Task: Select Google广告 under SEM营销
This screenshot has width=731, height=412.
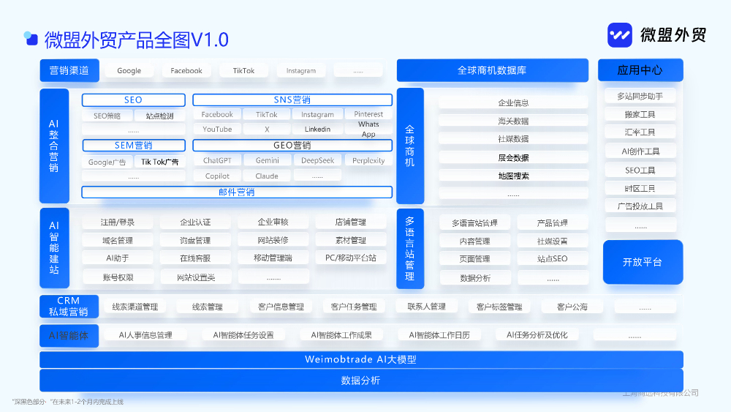Action: pos(107,162)
